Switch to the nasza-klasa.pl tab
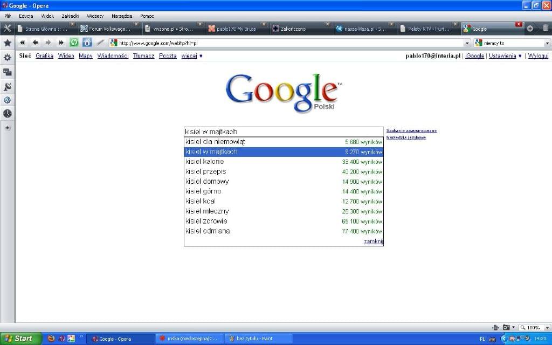Screen dimensions: 552x345 click(364, 29)
